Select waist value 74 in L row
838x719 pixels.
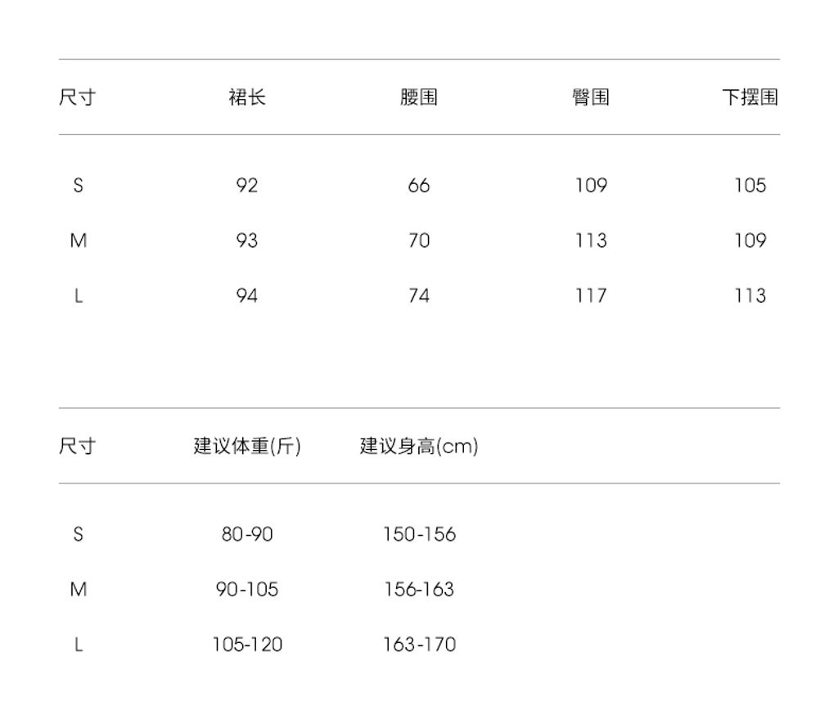click(x=419, y=295)
